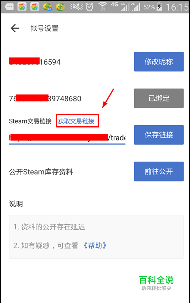Tap the muted vibrate status icon
This screenshot has height=303, width=190.
pos(76,7)
